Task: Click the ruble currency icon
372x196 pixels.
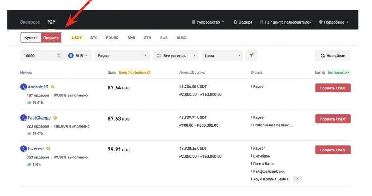Action: point(71,56)
